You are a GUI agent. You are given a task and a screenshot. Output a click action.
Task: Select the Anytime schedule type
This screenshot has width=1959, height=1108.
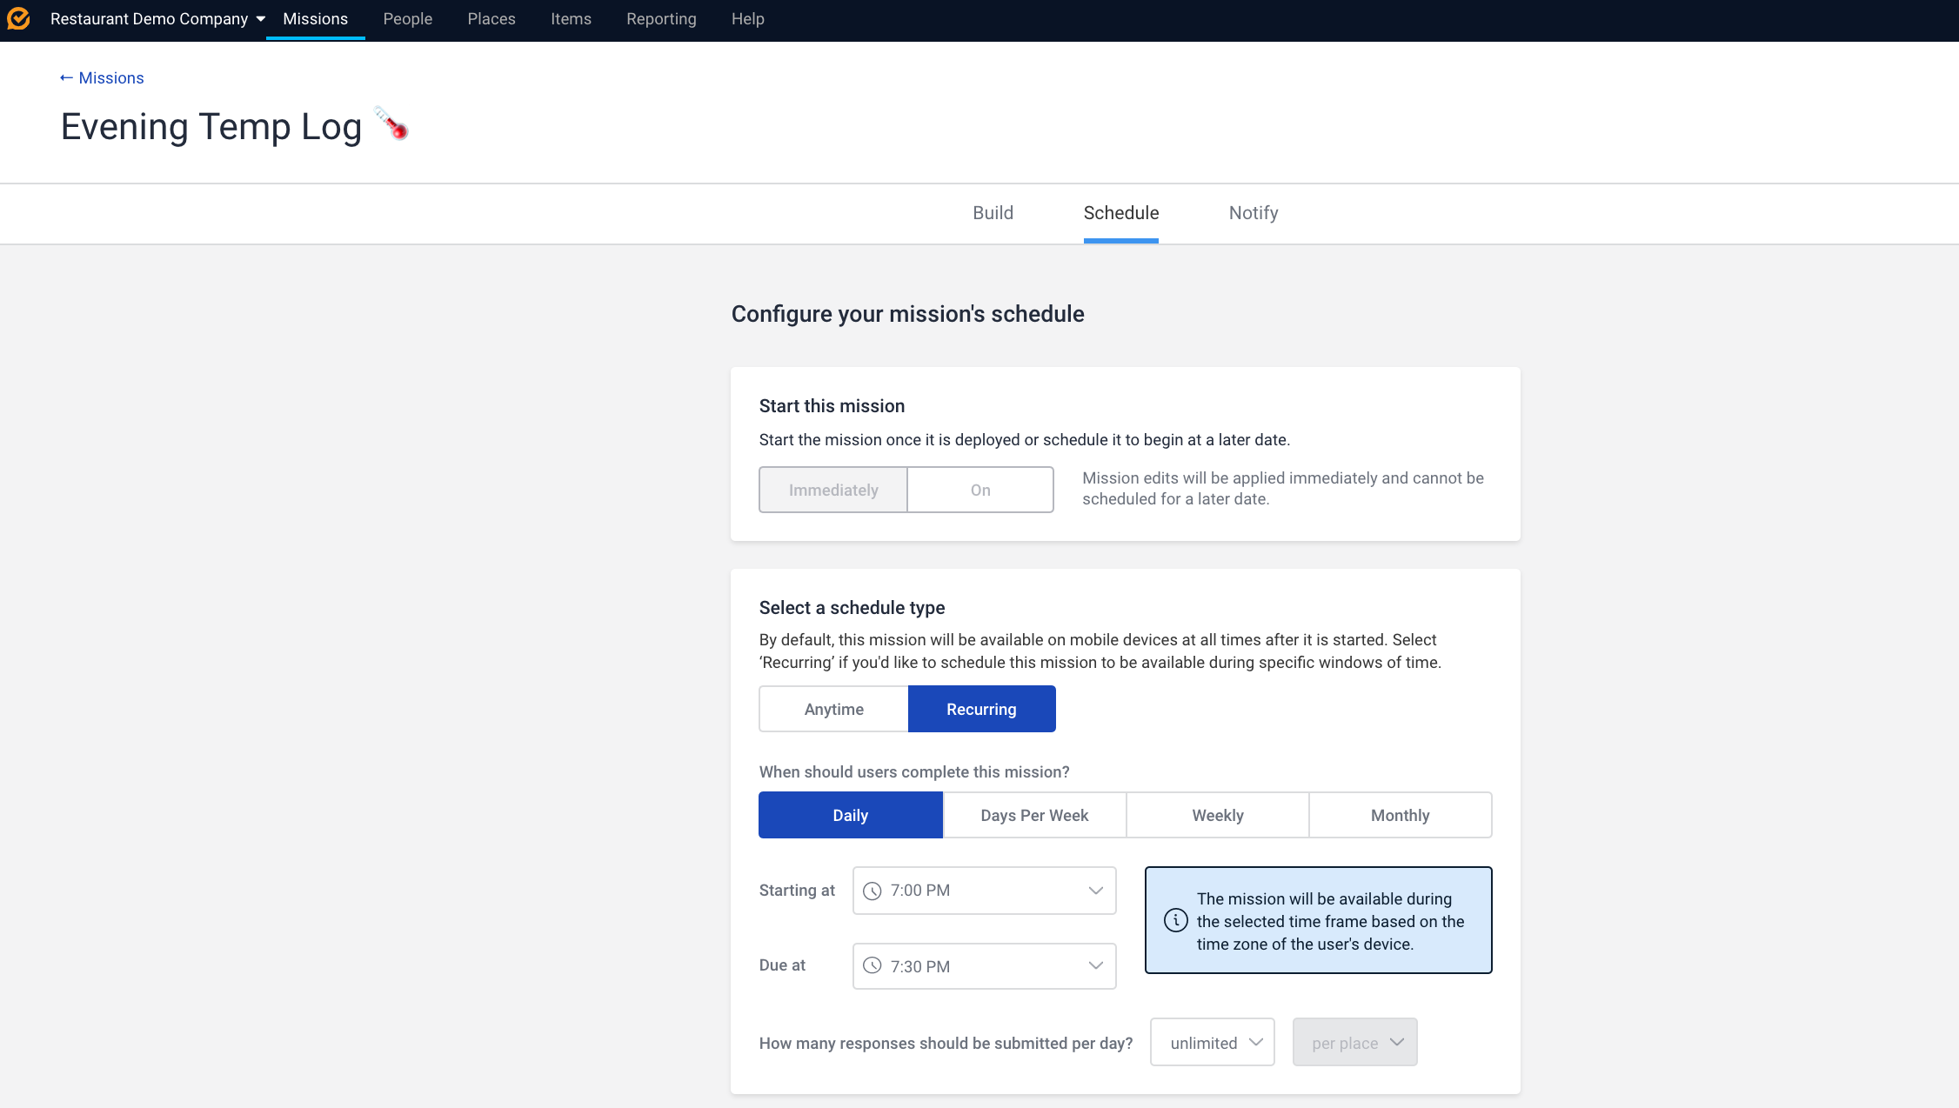(833, 709)
